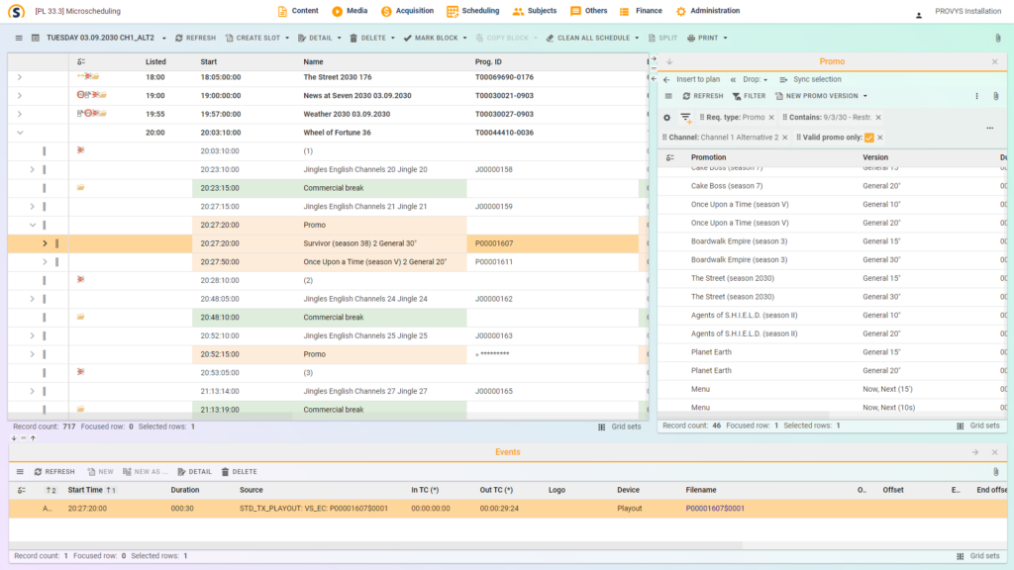
Task: Click the Split toolbar button
Action: [x=662, y=39]
